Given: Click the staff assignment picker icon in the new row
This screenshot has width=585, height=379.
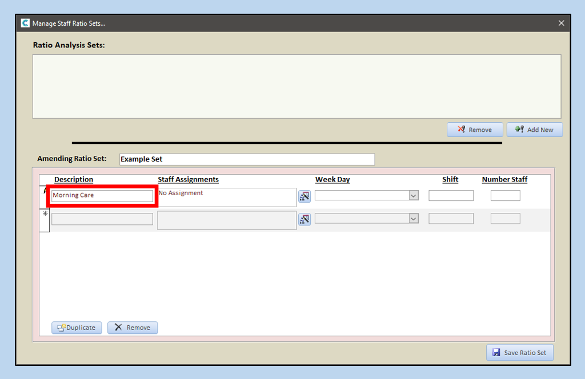Looking at the screenshot, I should 304,220.
